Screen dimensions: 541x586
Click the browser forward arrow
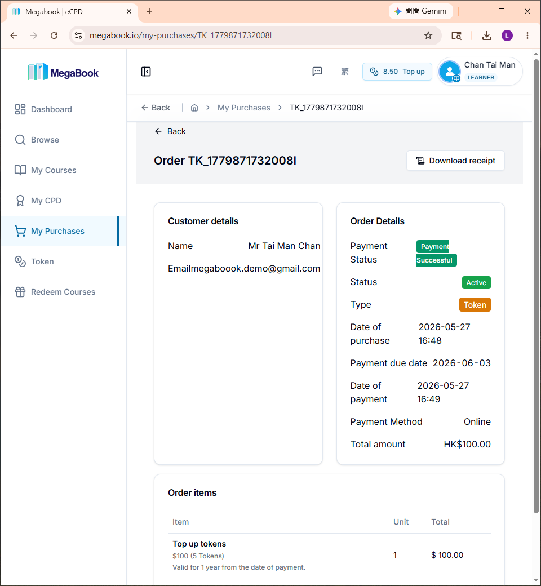34,35
